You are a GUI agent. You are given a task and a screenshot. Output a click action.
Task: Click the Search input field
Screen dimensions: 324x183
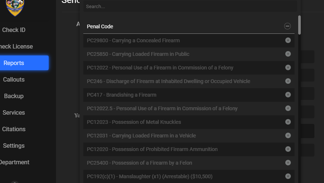pyautogui.click(x=190, y=6)
